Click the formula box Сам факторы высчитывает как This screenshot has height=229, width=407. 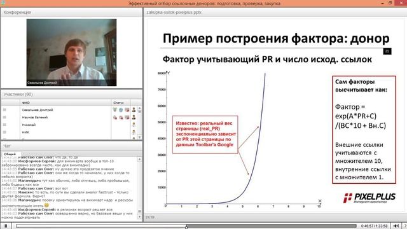point(364,130)
